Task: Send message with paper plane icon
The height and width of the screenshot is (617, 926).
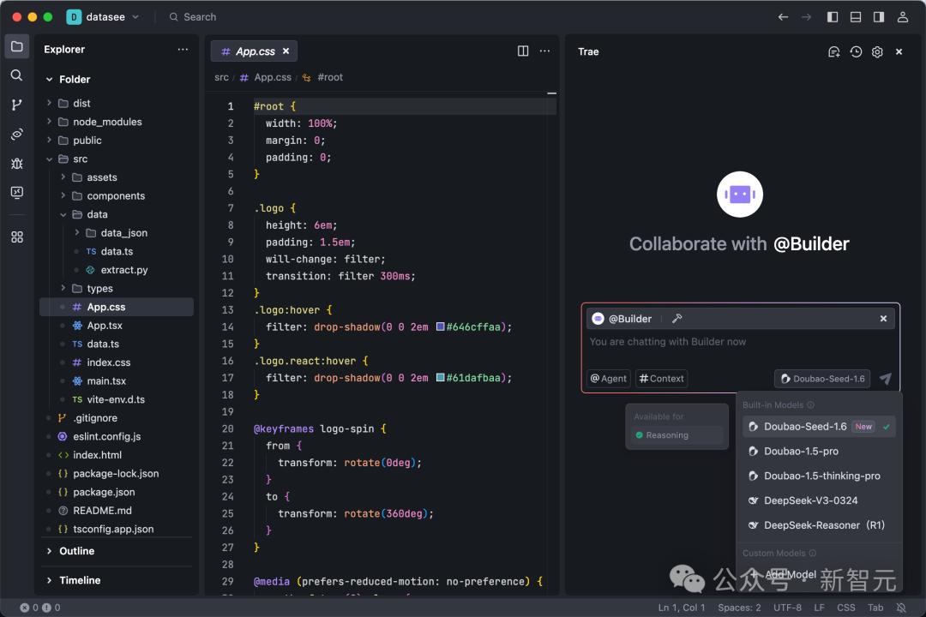Action: coord(886,379)
